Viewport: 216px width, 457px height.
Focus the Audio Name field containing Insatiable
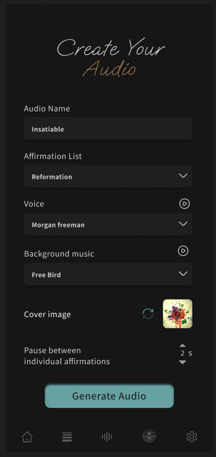pyautogui.click(x=108, y=128)
